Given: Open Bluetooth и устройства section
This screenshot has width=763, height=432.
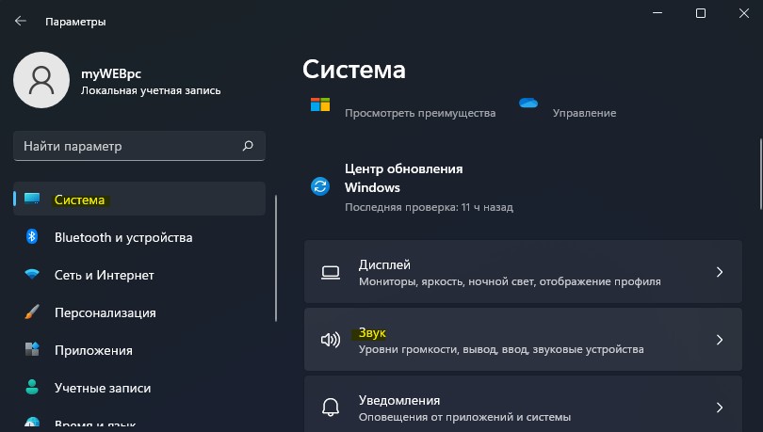Looking at the screenshot, I should (x=139, y=237).
